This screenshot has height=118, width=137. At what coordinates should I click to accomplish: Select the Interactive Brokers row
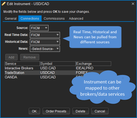tap(58, 68)
